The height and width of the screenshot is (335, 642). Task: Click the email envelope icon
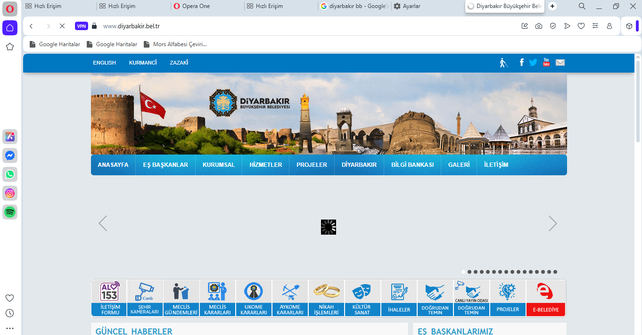[560, 62]
